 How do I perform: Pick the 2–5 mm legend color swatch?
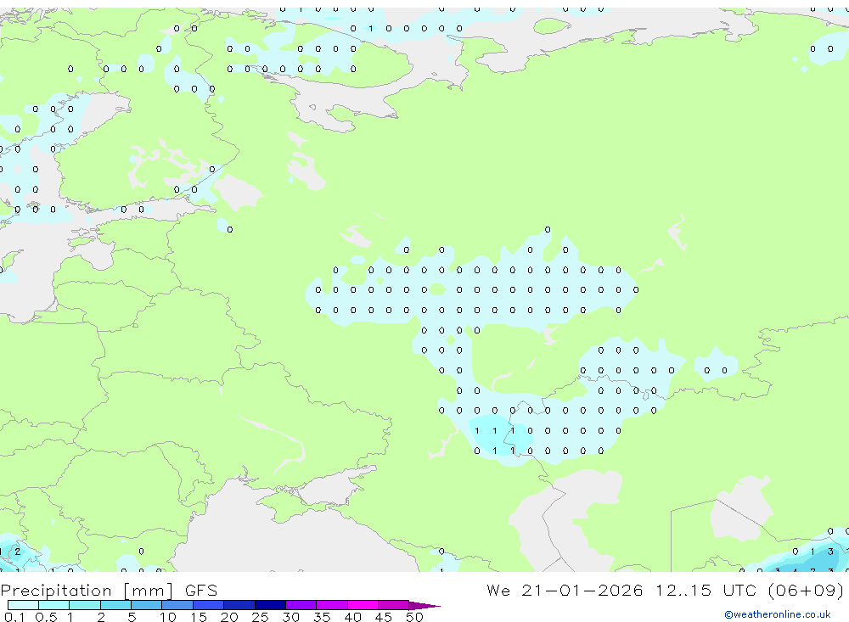point(115,605)
